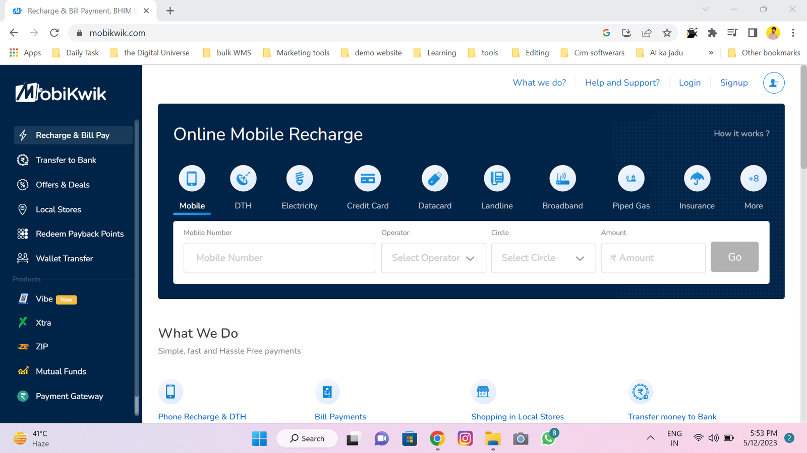Open Shopping in Local Stores icon
Image resolution: width=807 pixels, height=453 pixels.
click(x=483, y=392)
